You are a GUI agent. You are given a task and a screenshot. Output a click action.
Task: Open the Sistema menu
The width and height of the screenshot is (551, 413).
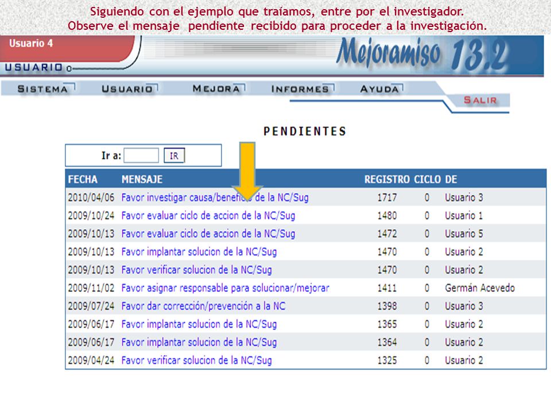(x=42, y=89)
